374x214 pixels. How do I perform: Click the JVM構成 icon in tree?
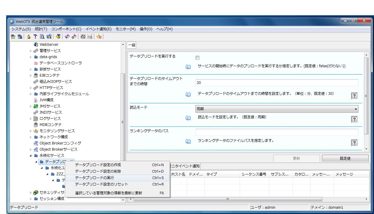[x=36, y=100]
